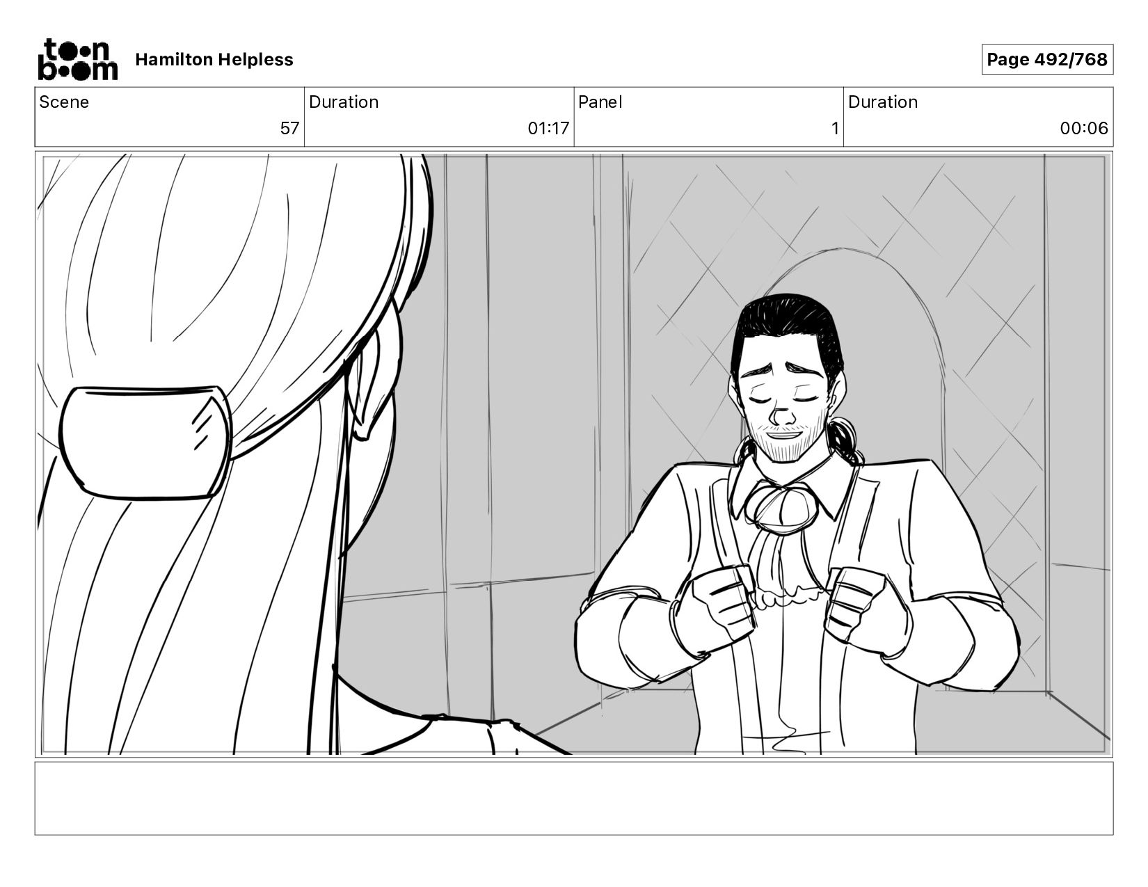The height and width of the screenshot is (887, 1148).
Task: Click the 'Scene' header label
Action: click(64, 102)
